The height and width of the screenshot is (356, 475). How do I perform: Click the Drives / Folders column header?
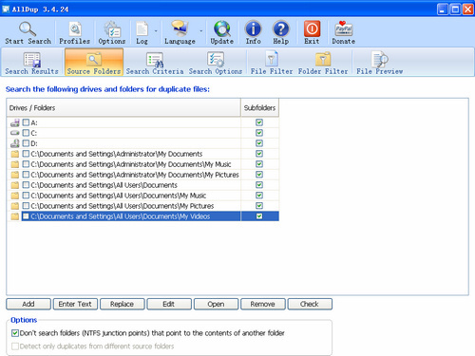pyautogui.click(x=123, y=108)
